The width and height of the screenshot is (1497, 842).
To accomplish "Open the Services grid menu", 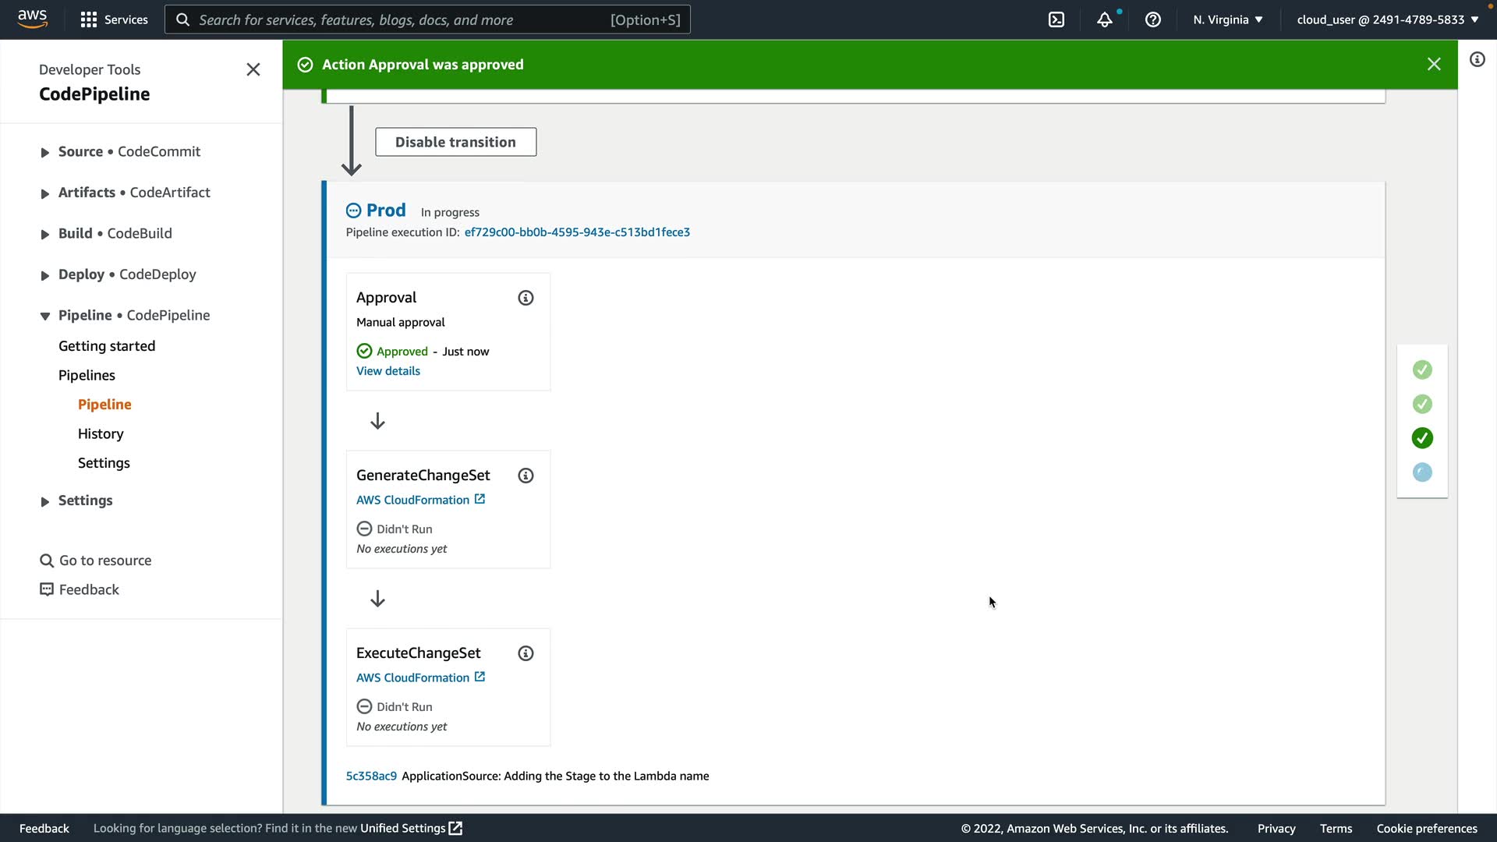I will [114, 19].
